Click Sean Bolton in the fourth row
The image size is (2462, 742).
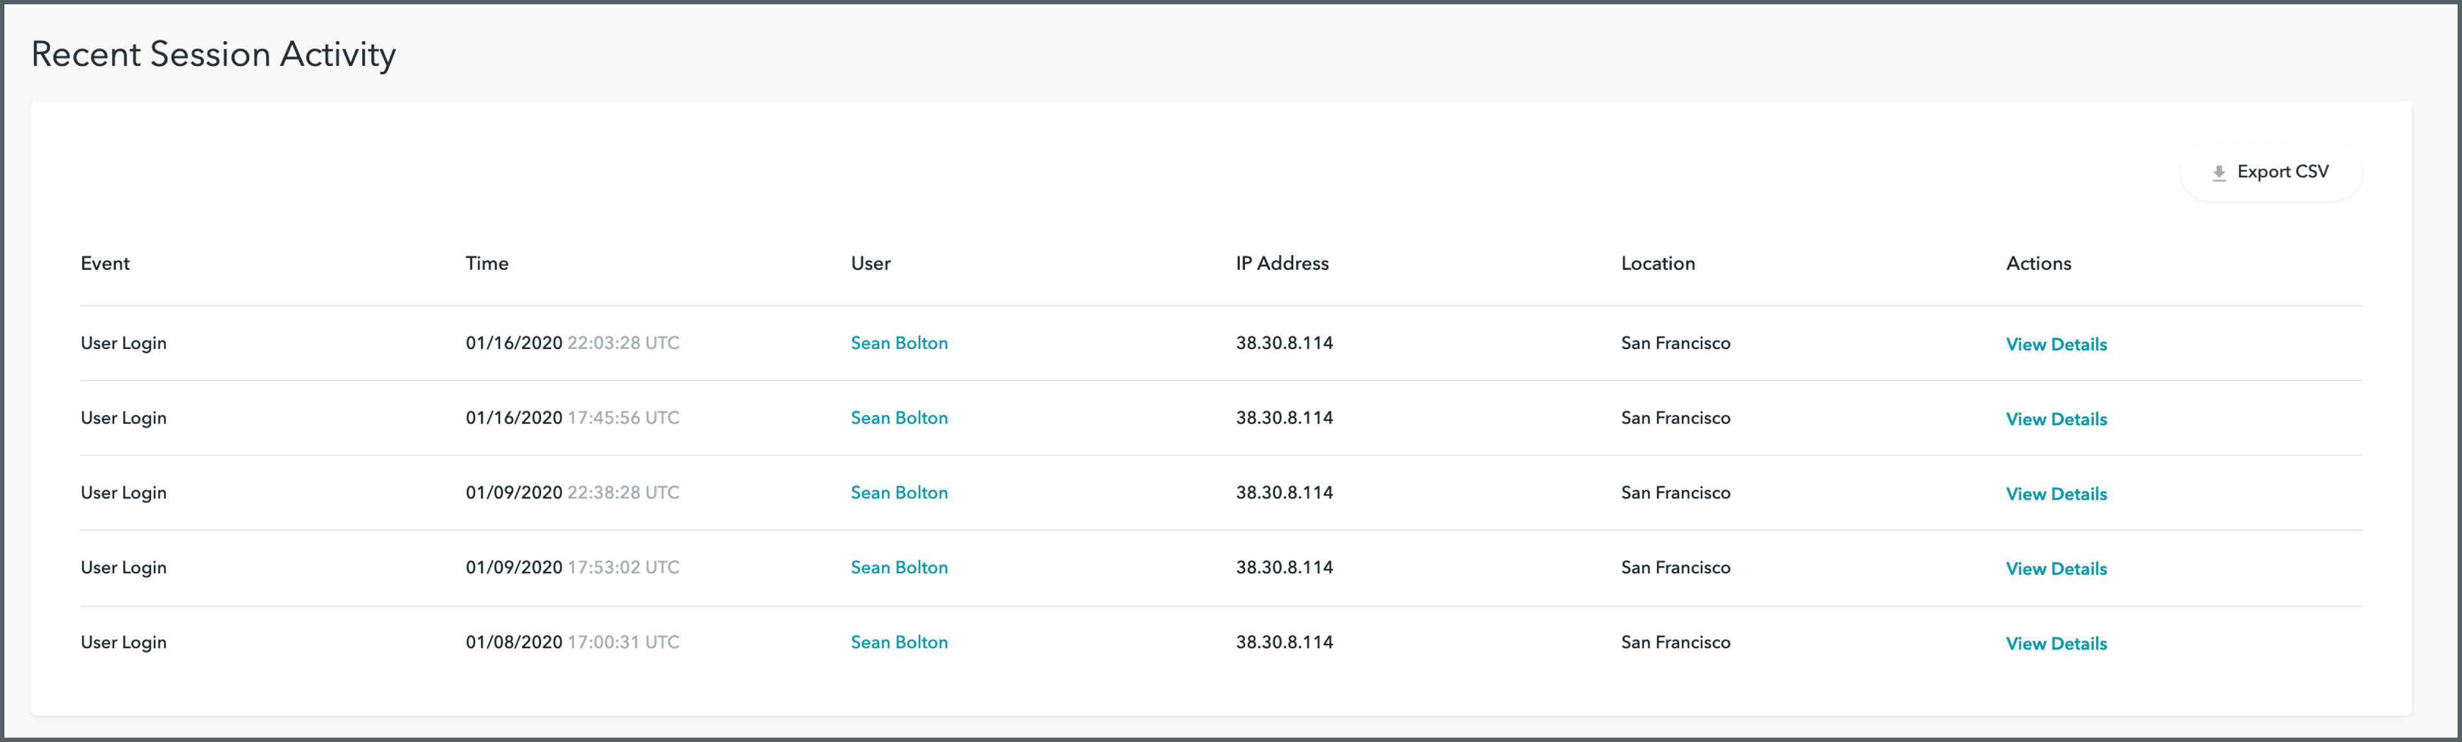[x=898, y=567]
